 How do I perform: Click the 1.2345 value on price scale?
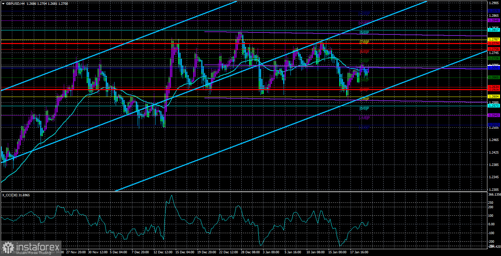point(493,177)
